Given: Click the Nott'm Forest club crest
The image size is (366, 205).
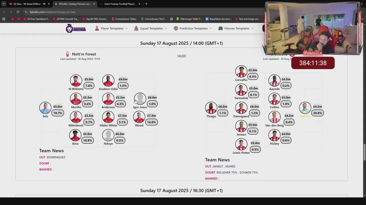Looking at the screenshot, I should click(x=67, y=54).
